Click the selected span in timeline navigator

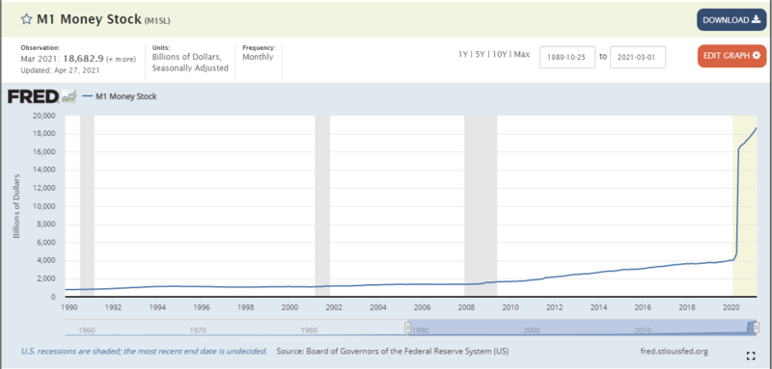click(582, 328)
